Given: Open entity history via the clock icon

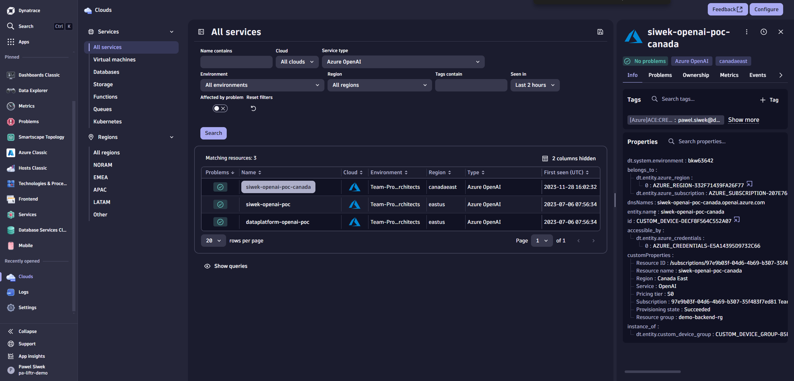Looking at the screenshot, I should (x=764, y=32).
